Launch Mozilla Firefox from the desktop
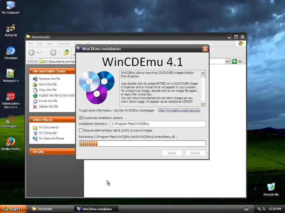The width and height of the screenshot is (285, 213). point(11,144)
